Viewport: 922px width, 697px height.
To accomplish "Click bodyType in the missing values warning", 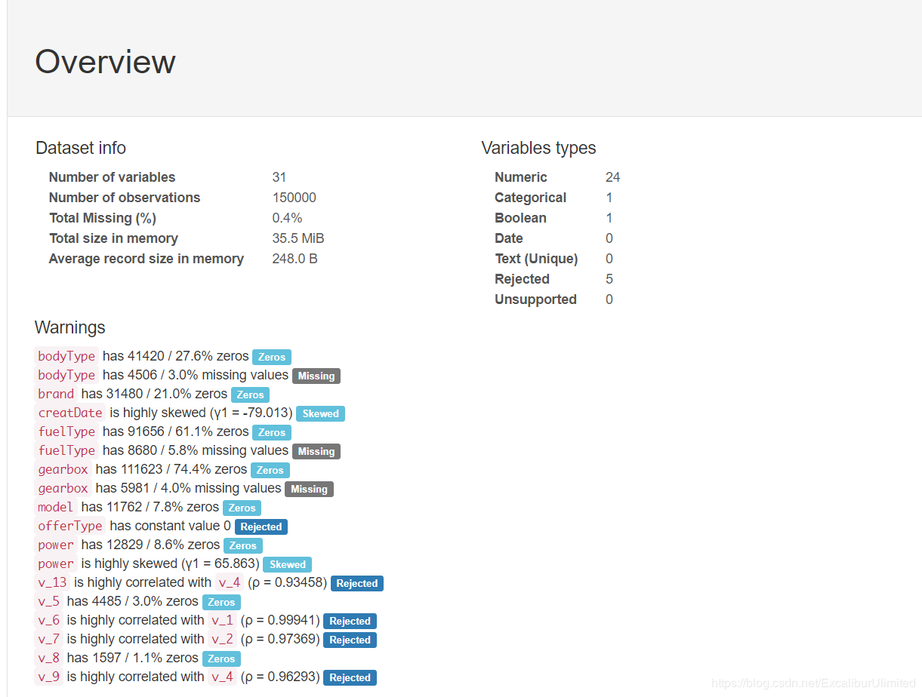I will [66, 375].
